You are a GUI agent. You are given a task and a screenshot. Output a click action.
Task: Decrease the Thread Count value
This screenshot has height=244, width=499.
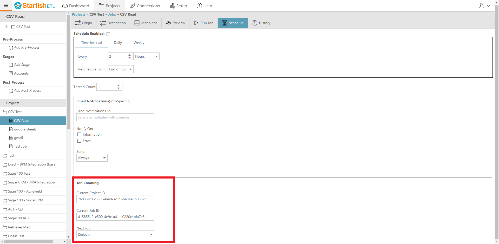point(118,88)
